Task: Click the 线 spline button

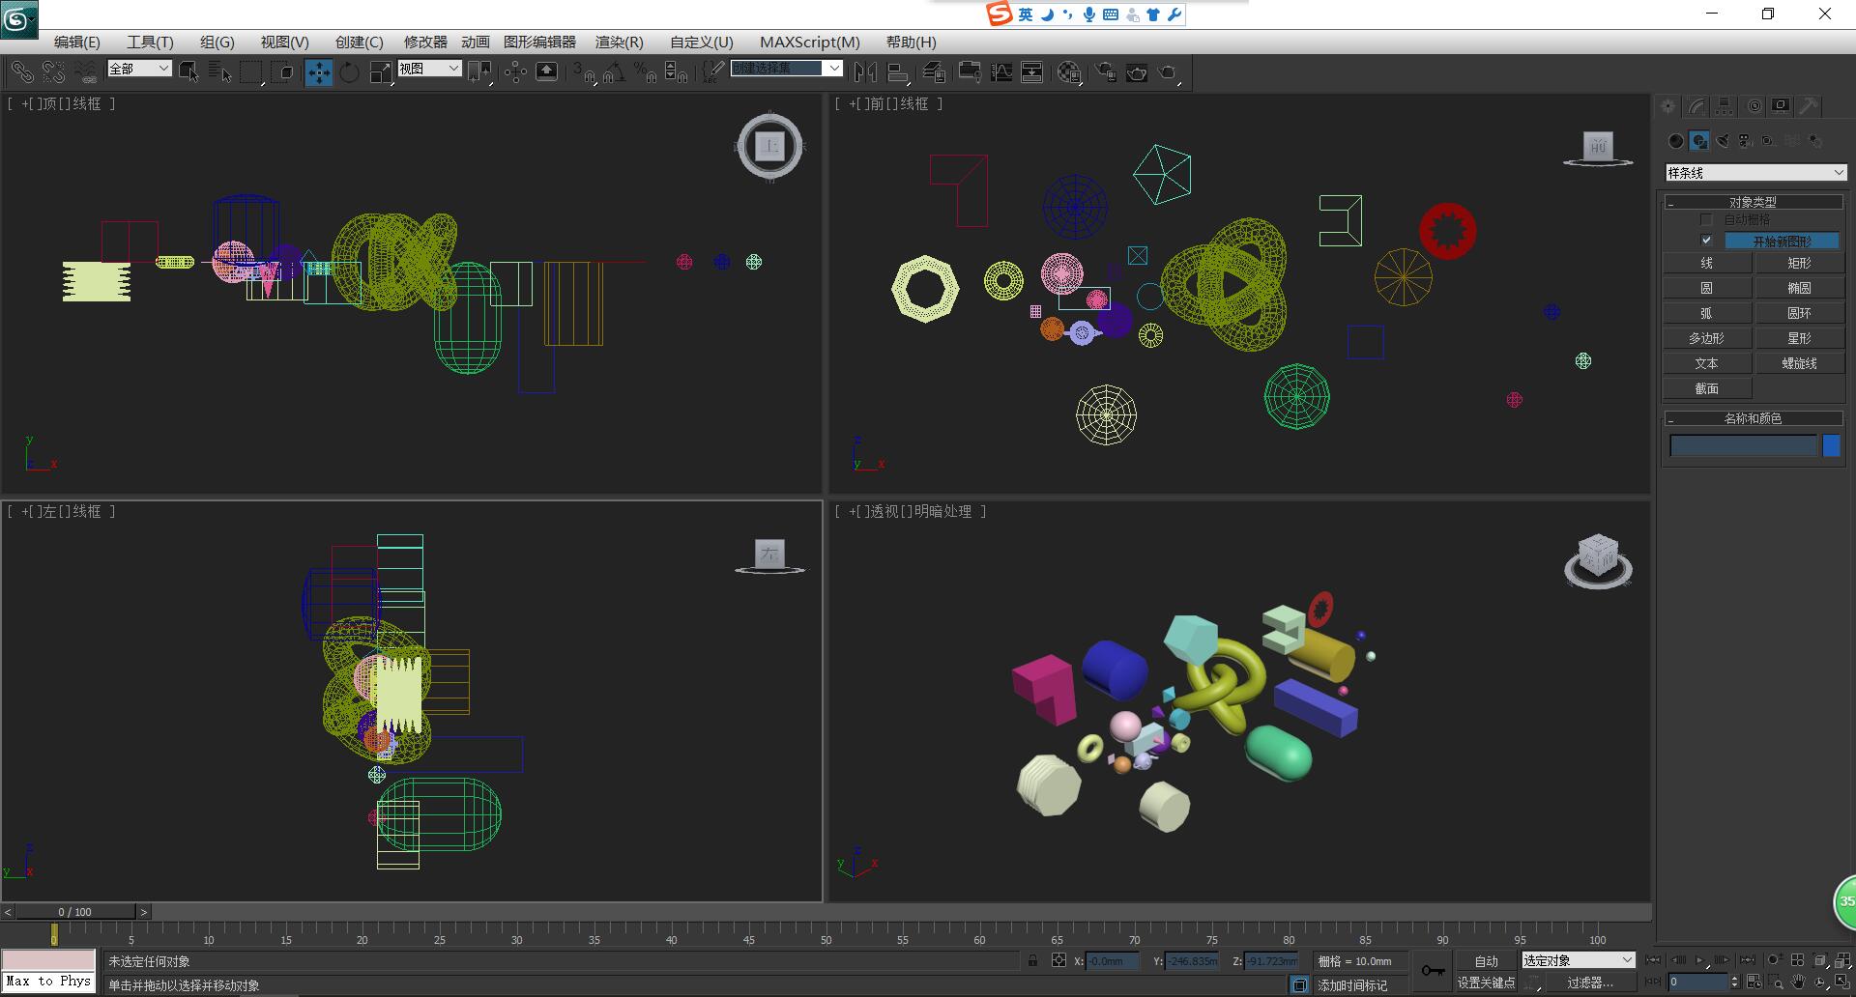Action: coord(1707,263)
